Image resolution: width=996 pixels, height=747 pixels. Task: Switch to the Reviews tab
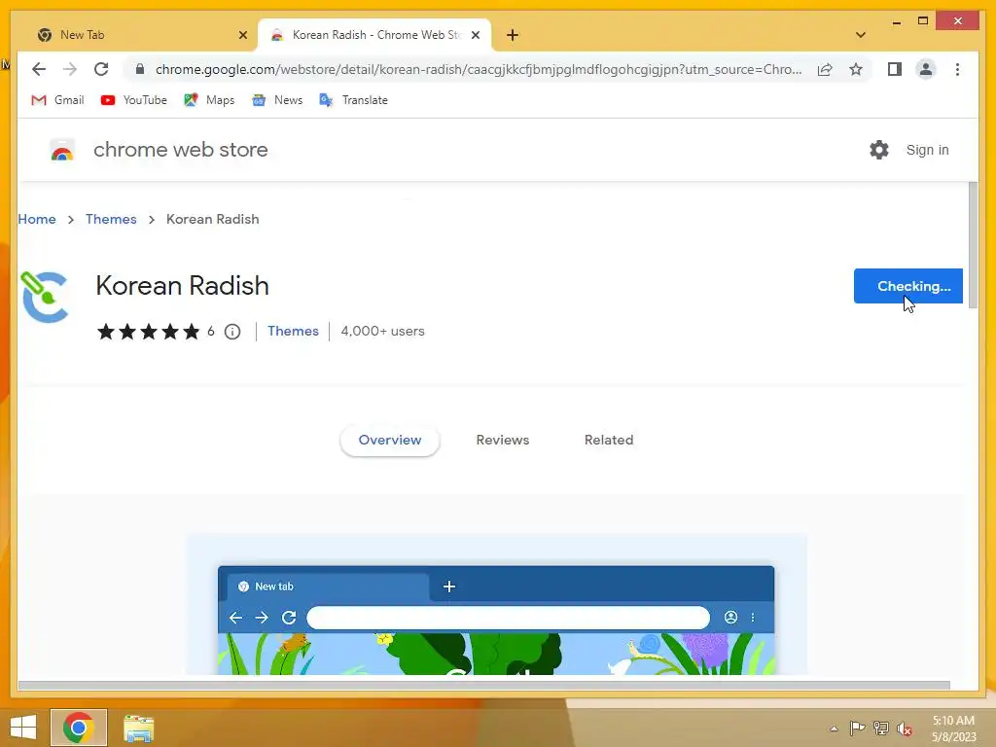pyautogui.click(x=503, y=441)
